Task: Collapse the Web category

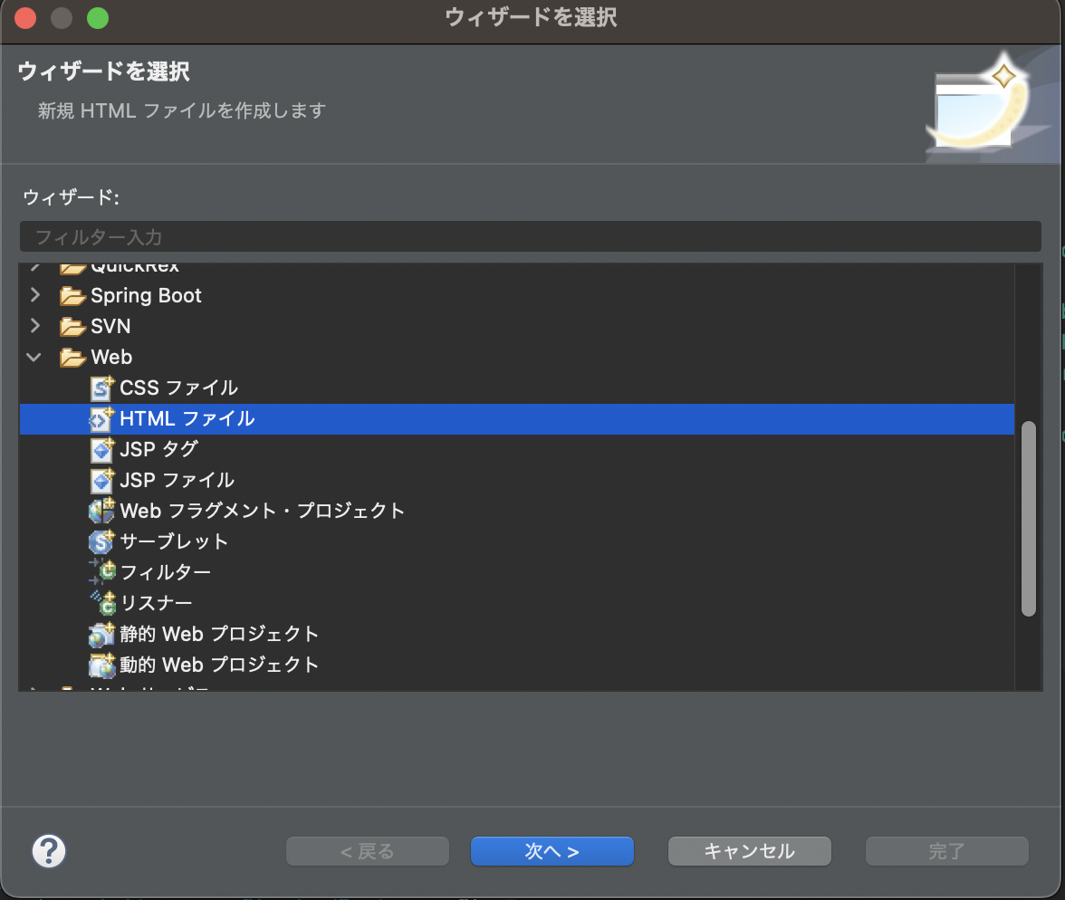Action: [x=34, y=357]
